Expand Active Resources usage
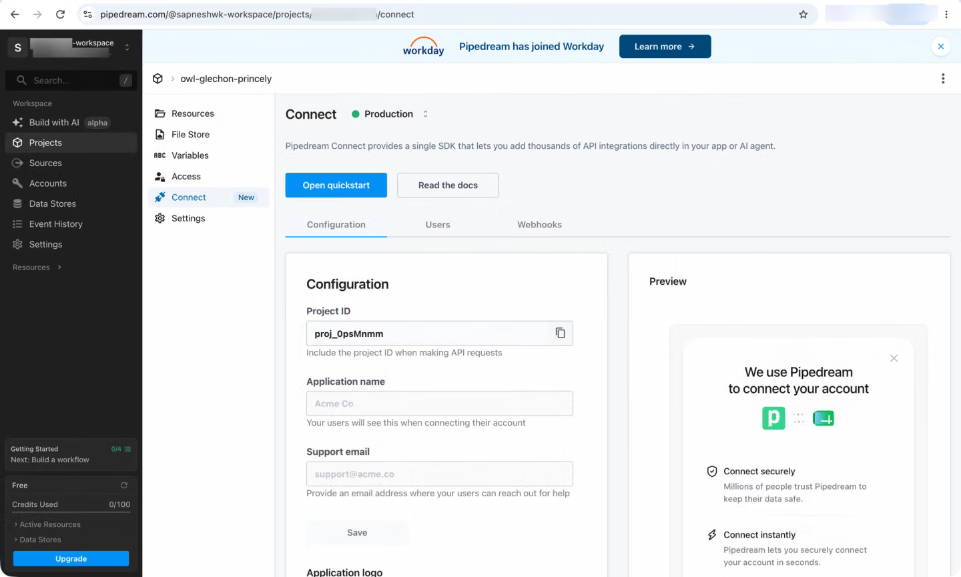Screen dimensions: 961x577 47,524
